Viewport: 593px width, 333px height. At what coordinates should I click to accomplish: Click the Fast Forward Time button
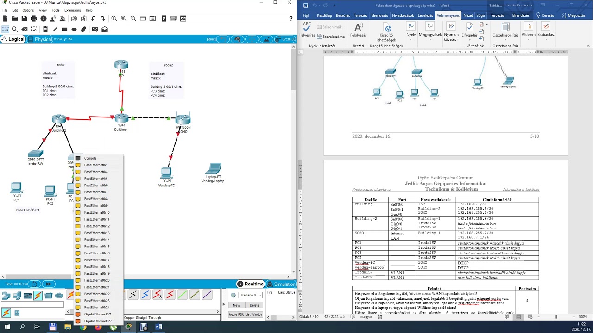coord(48,284)
